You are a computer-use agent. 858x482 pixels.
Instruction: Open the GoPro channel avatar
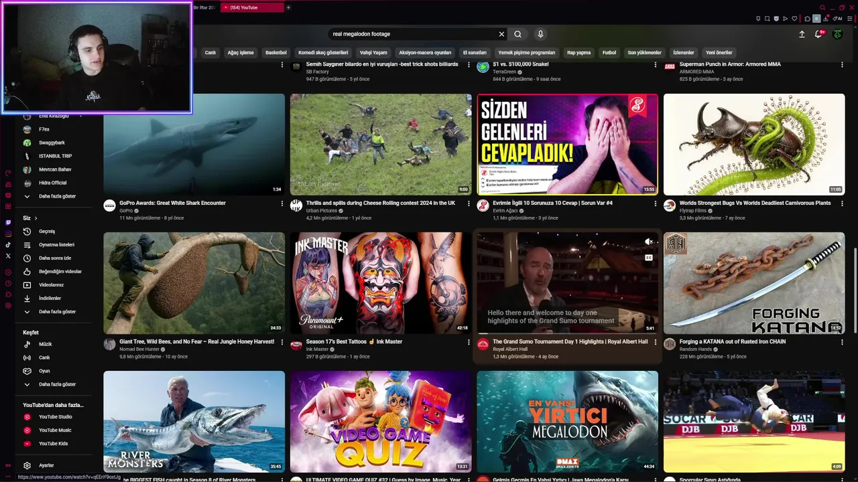(x=110, y=206)
